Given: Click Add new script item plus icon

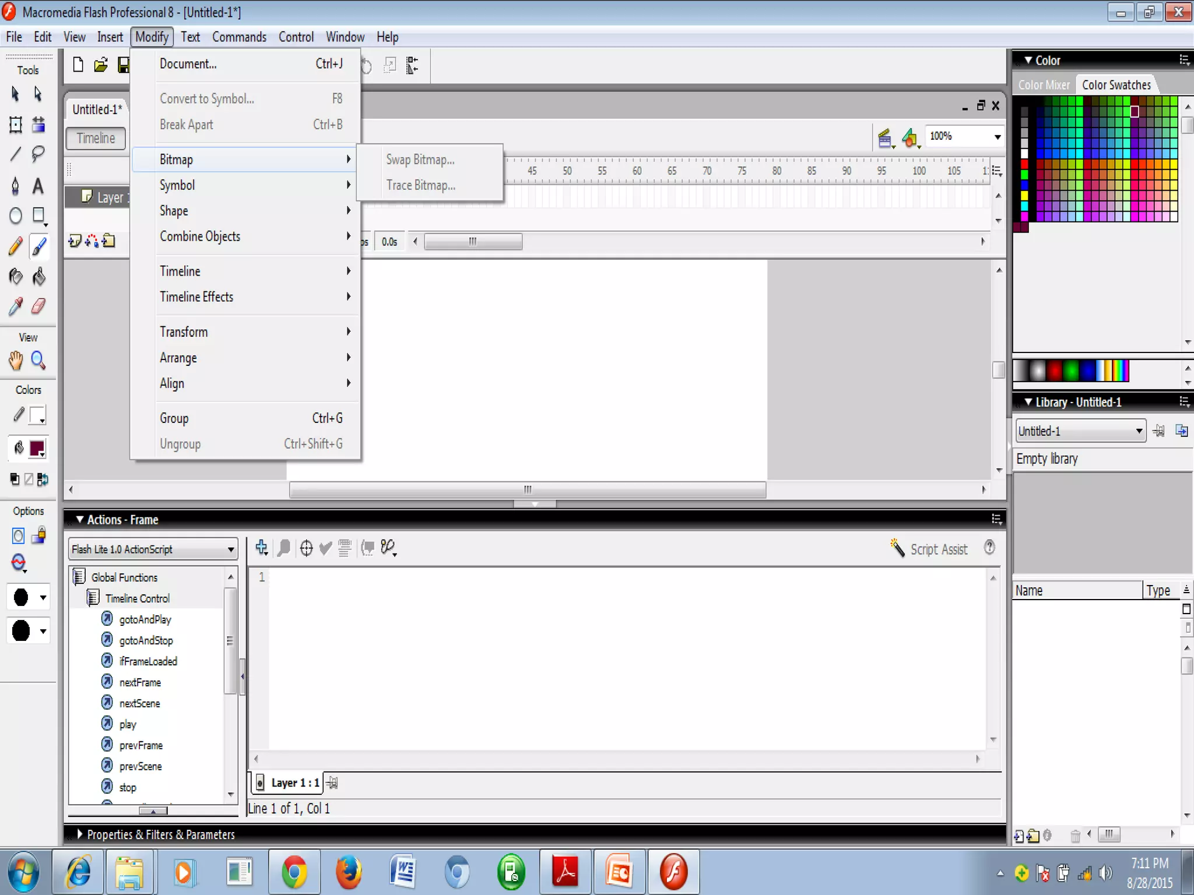Looking at the screenshot, I should pos(262,548).
